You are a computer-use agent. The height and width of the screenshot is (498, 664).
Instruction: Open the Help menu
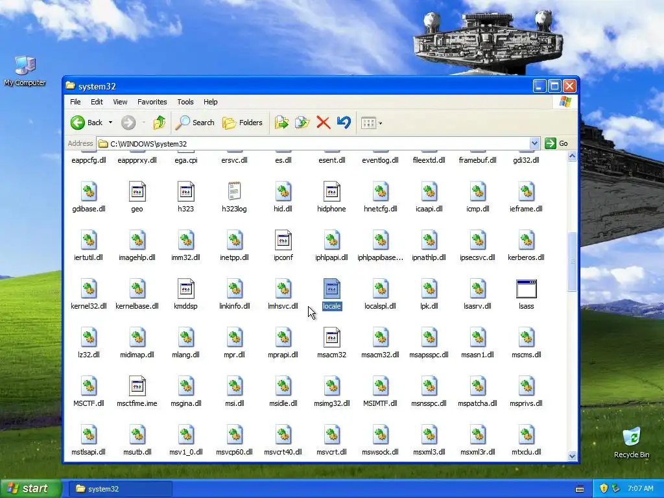211,102
